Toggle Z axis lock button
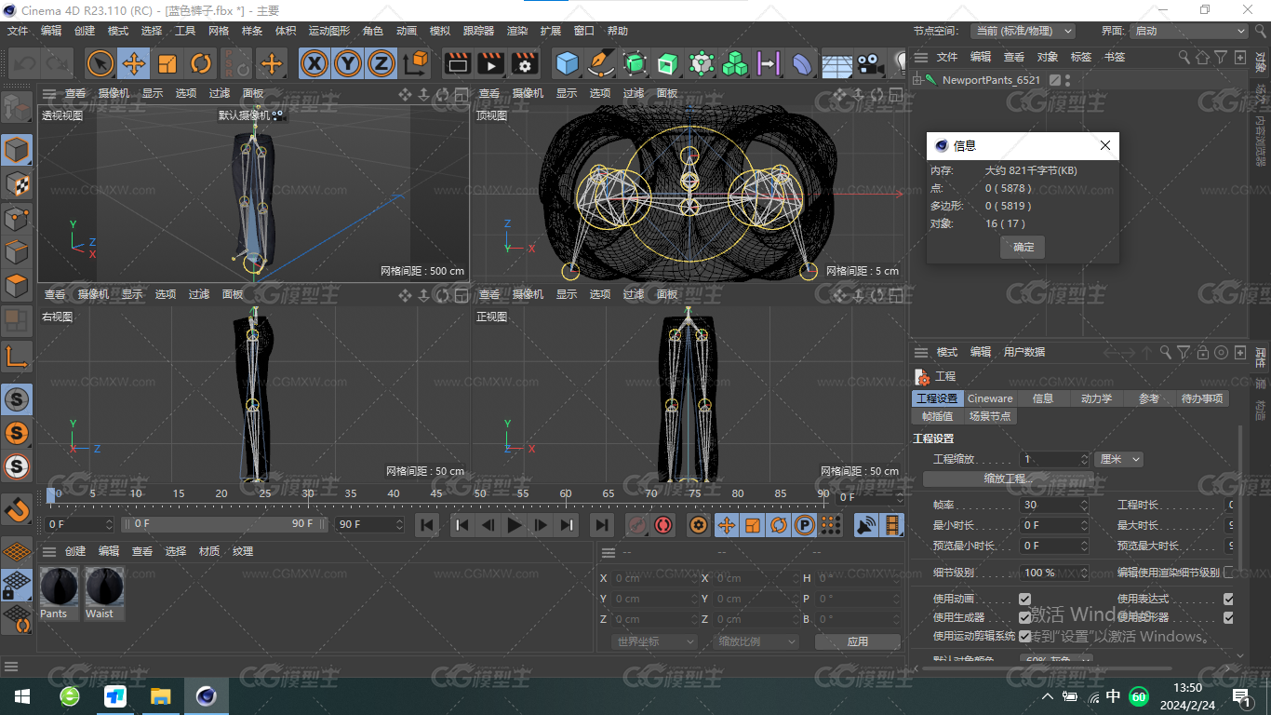1271x715 pixels. click(381, 63)
